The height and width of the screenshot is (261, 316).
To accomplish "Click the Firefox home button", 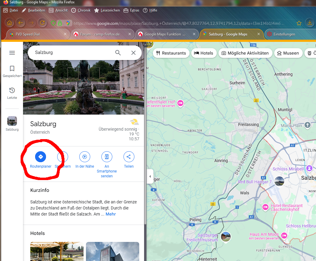I will [9, 23].
